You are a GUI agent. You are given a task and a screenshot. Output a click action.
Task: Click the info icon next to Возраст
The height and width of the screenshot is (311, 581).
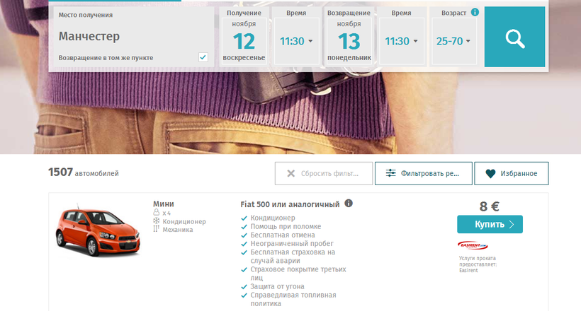[475, 12]
